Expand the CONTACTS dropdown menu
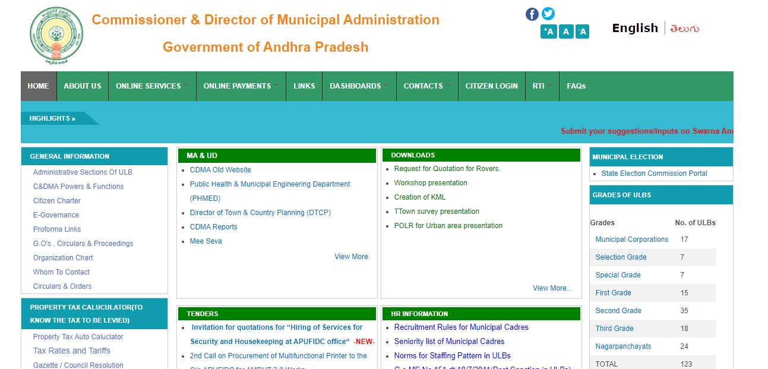Viewport: 768px width, 369px height. 427,86
